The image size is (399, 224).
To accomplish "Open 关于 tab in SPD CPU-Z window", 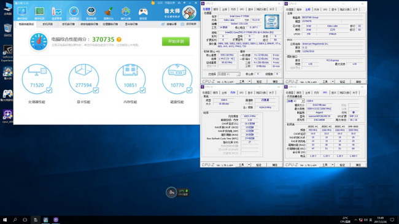I will (x=355, y=93).
